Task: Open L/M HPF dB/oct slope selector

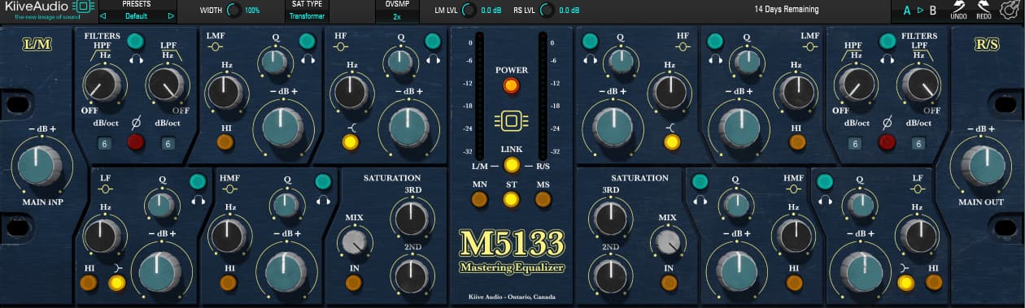Action: point(104,144)
